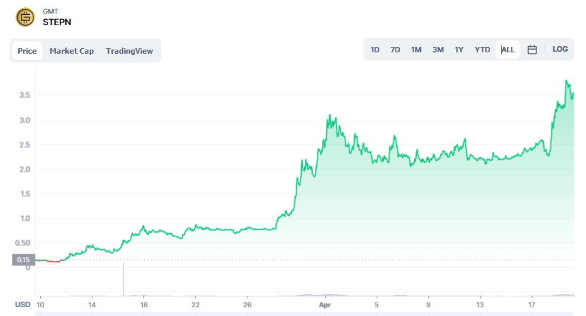Click the 3.0 price axis label
The height and width of the screenshot is (316, 586).
click(x=24, y=120)
